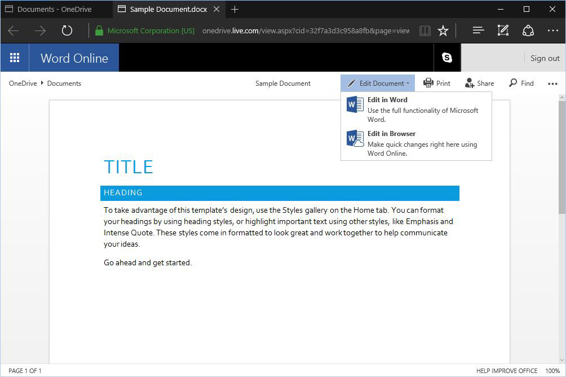Close the Sample Document.docx tab
The height and width of the screenshot is (377, 566).
click(x=216, y=9)
